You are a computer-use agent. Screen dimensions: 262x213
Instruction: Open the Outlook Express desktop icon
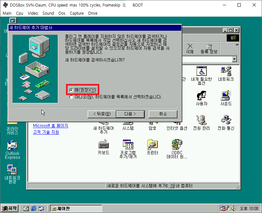12,150
